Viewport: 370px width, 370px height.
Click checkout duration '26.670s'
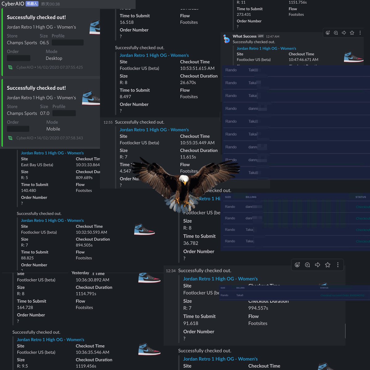click(x=188, y=83)
